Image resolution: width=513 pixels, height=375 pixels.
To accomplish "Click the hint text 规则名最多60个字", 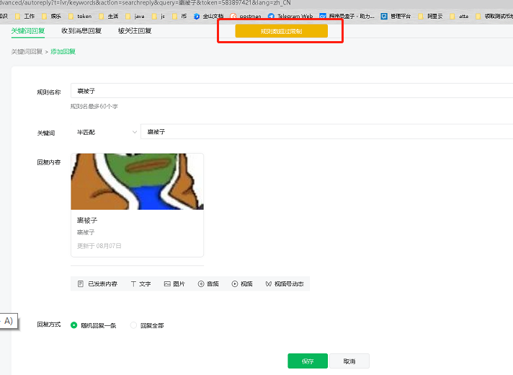I will click(x=94, y=107).
